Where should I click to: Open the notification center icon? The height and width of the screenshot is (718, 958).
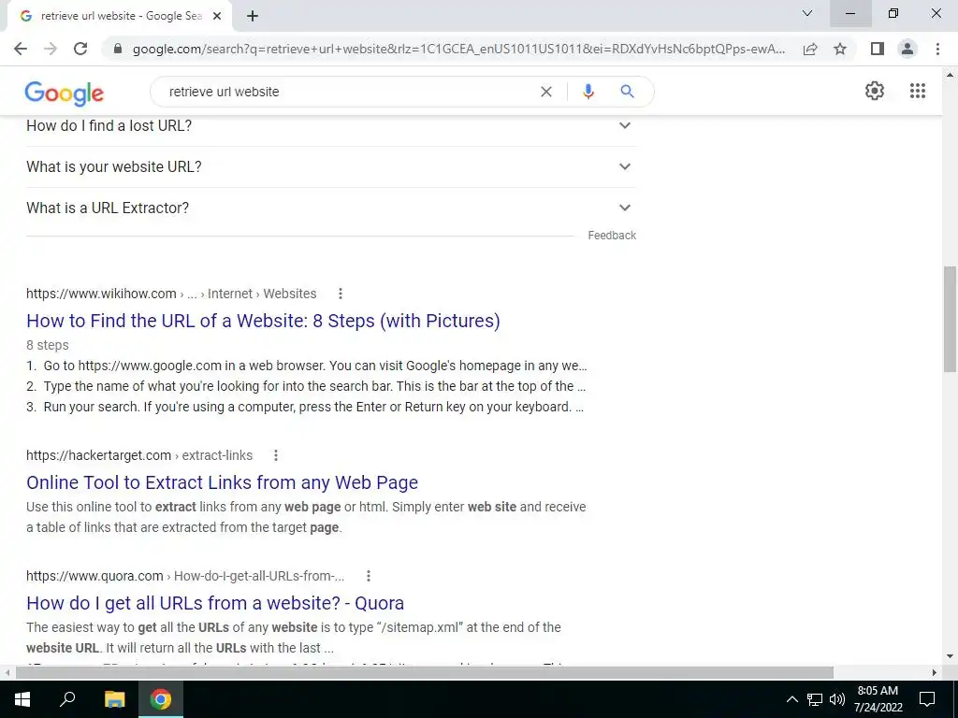tap(927, 699)
